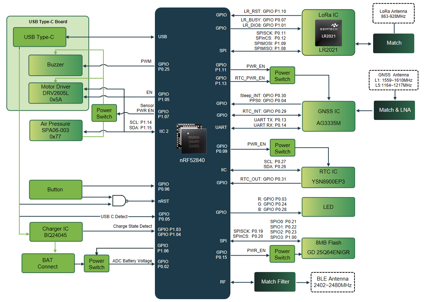The width and height of the screenshot is (425, 302).
Task: Click the BLE Antenna dashed box
Action: click(333, 282)
